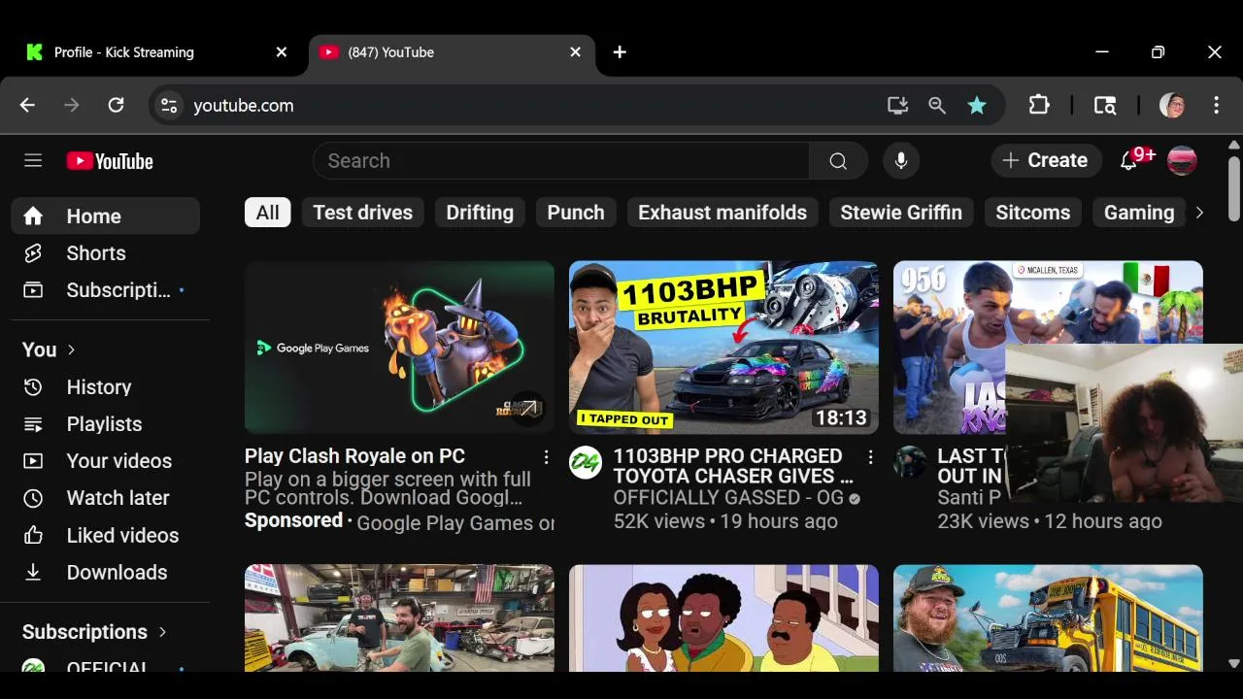This screenshot has width=1243, height=699.
Task: Select the All filter chip
Action: coord(267,213)
